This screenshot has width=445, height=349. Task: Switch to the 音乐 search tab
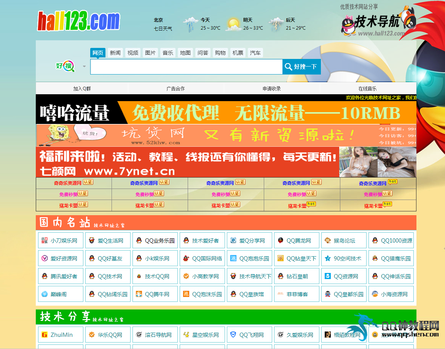(168, 53)
